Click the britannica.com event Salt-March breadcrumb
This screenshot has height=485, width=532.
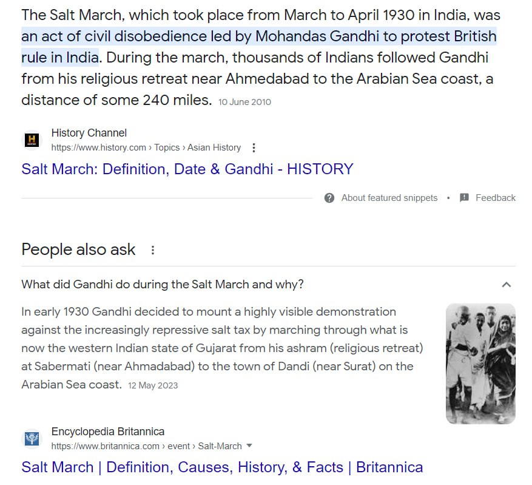tap(147, 446)
